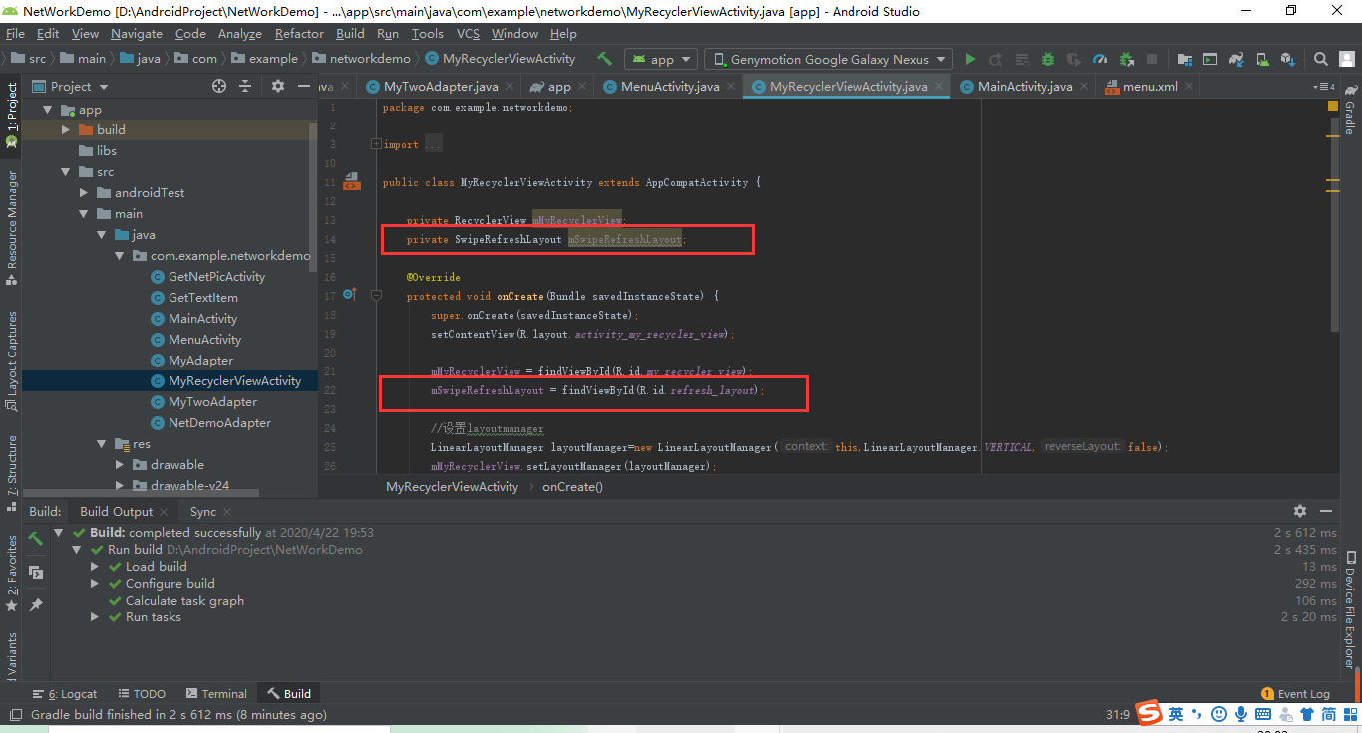Viewport: 1362px width, 733px height.
Task: Launch the AVD Manager icon
Action: (1262, 58)
